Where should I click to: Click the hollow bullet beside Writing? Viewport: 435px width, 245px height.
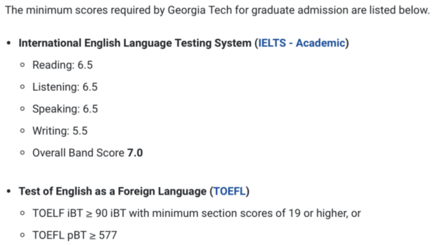22,131
